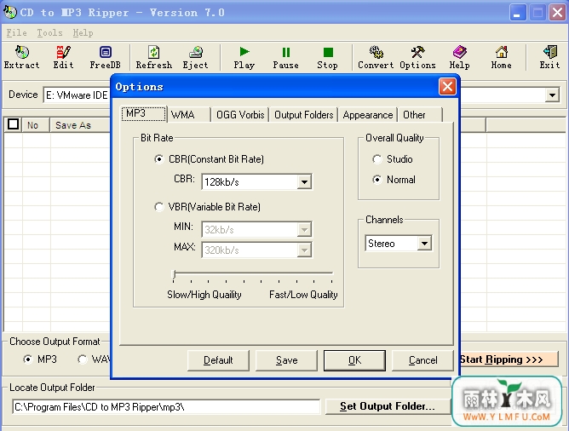569x431 pixels.
Task: Refresh the CD track list
Action: click(x=154, y=57)
